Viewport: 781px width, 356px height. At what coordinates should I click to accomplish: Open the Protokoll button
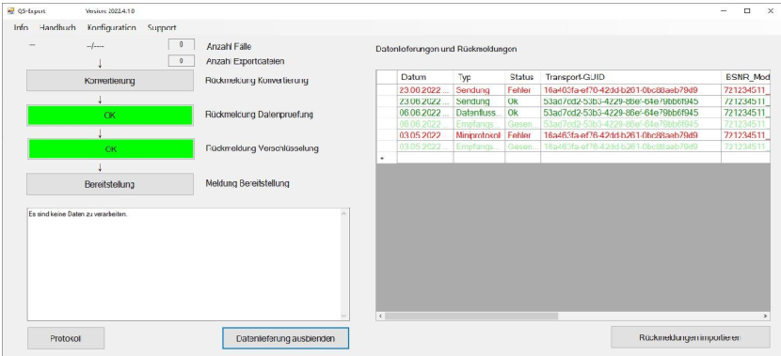pos(66,338)
